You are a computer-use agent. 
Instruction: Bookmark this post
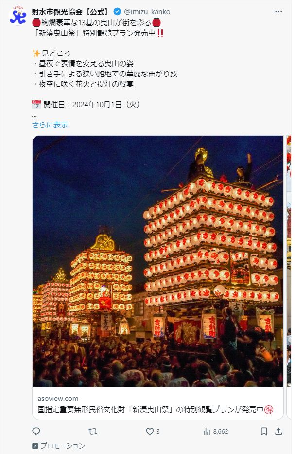[264, 432]
